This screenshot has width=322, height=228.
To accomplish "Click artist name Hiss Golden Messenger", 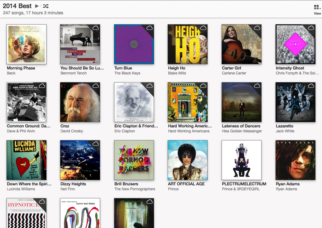I will click(242, 131).
